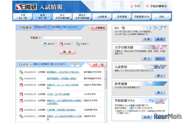This screenshot has height=123, width=186.
Task: Click 開く in the 入試要項 panel
Action: click(160, 75)
